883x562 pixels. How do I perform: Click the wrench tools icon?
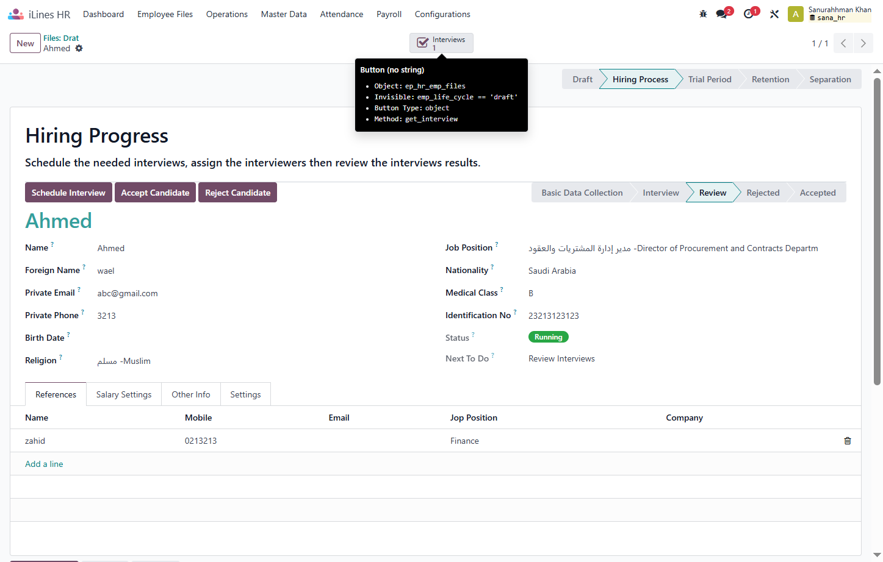coord(774,14)
